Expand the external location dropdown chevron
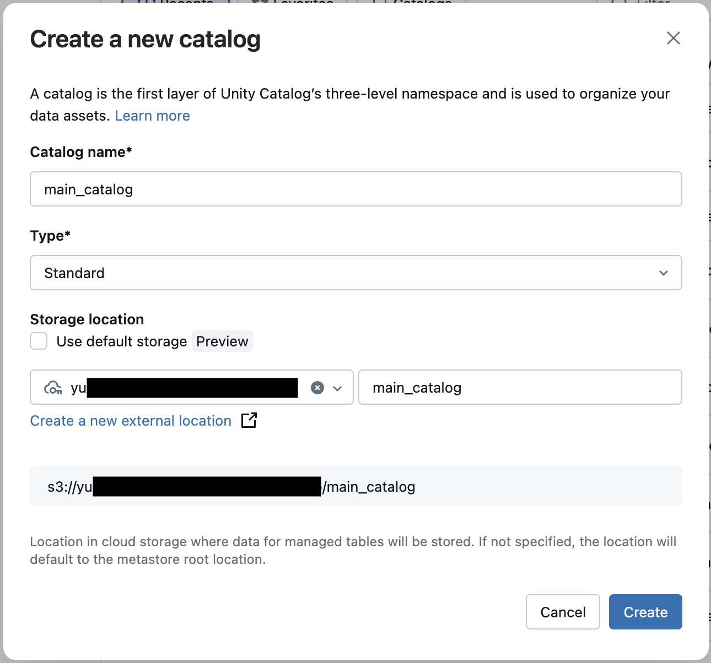Viewport: 711px width, 663px height. pyautogui.click(x=337, y=388)
